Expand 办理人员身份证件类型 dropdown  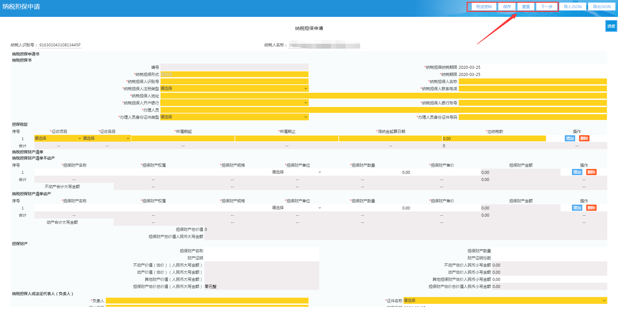coord(234,117)
